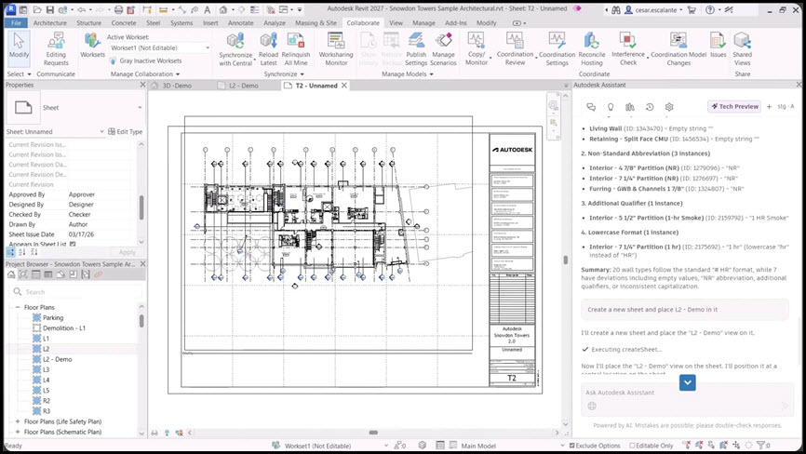Open the Annotate ribbon tab
This screenshot has height=454, width=806.
(x=240, y=22)
